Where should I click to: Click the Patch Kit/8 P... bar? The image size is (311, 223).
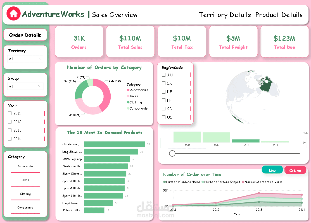coord(94,210)
